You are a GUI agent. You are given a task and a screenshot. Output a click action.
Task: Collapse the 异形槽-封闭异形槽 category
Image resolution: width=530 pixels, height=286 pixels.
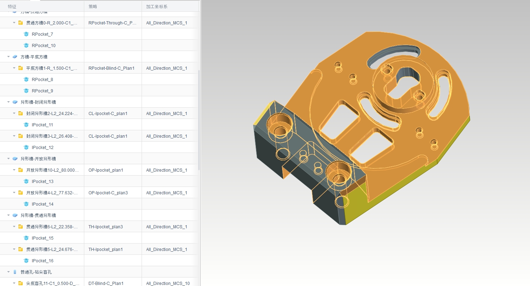click(8, 102)
